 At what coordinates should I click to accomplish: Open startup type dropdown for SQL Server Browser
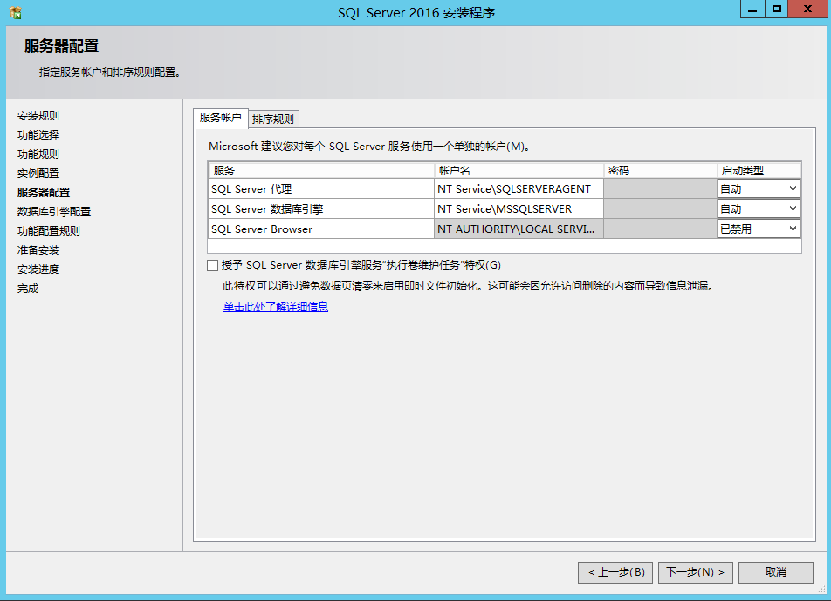coord(793,229)
